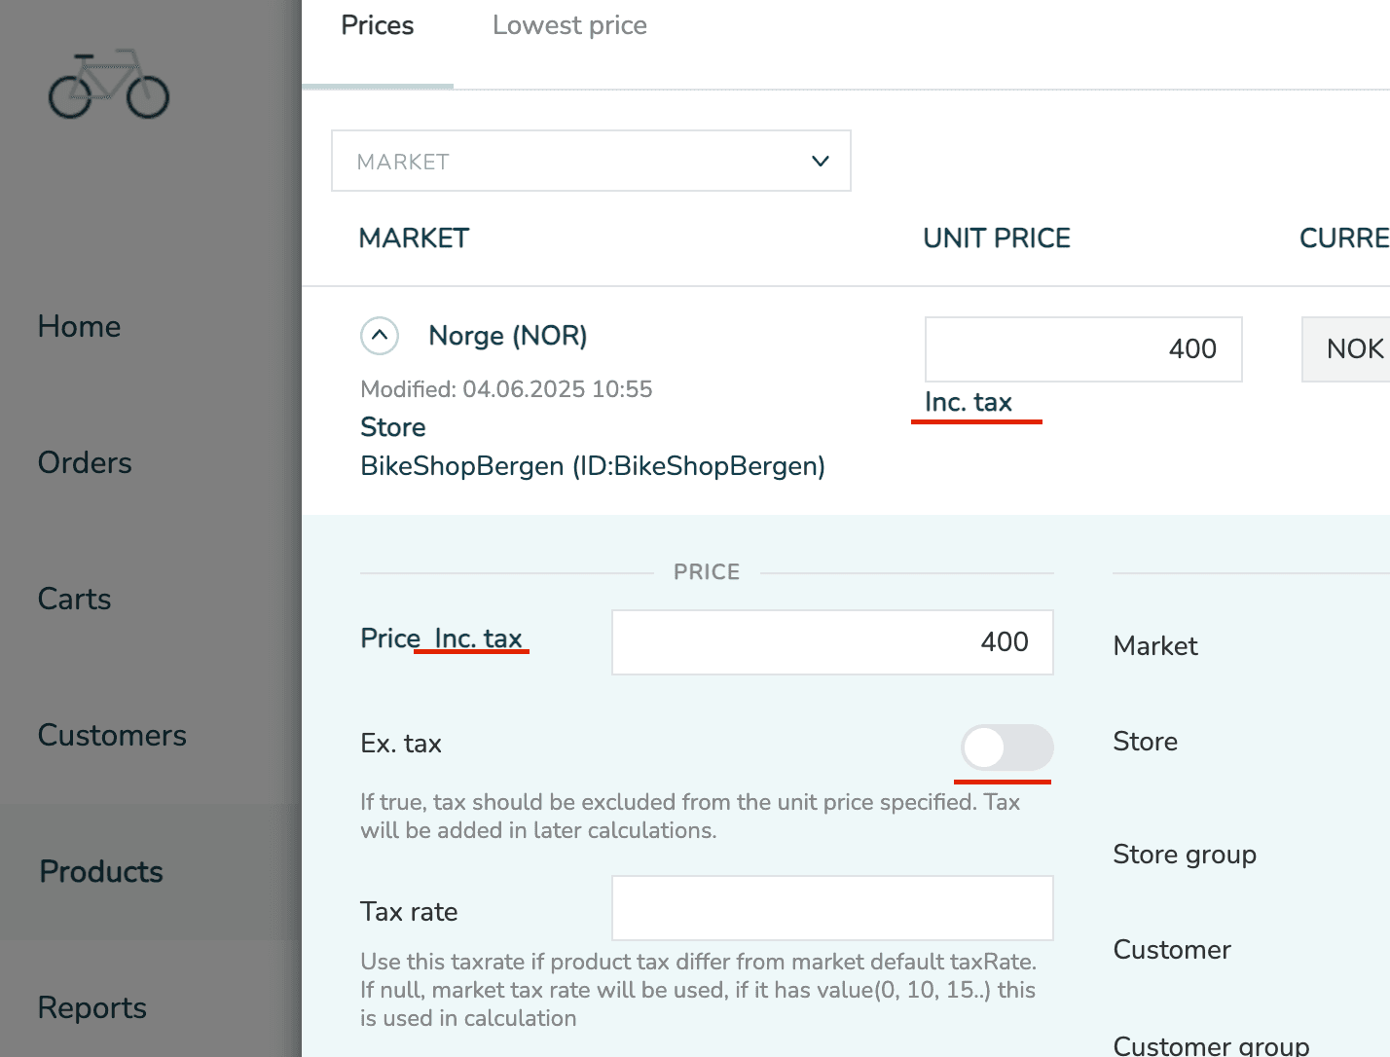The width and height of the screenshot is (1390, 1057).
Task: Select Products in the sidebar
Action: (x=101, y=872)
